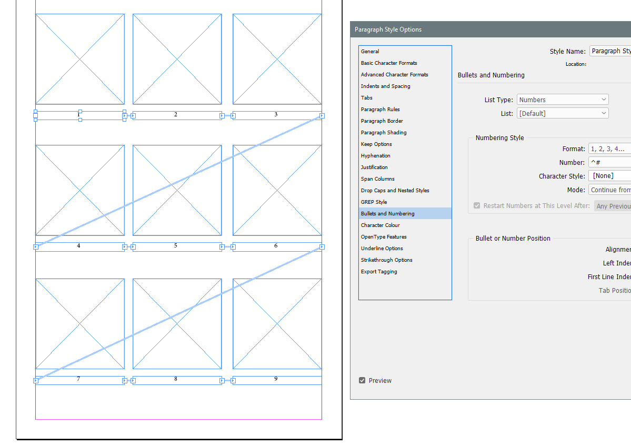Open Paragraph Border section
This screenshot has width=631, height=445.
point(405,121)
